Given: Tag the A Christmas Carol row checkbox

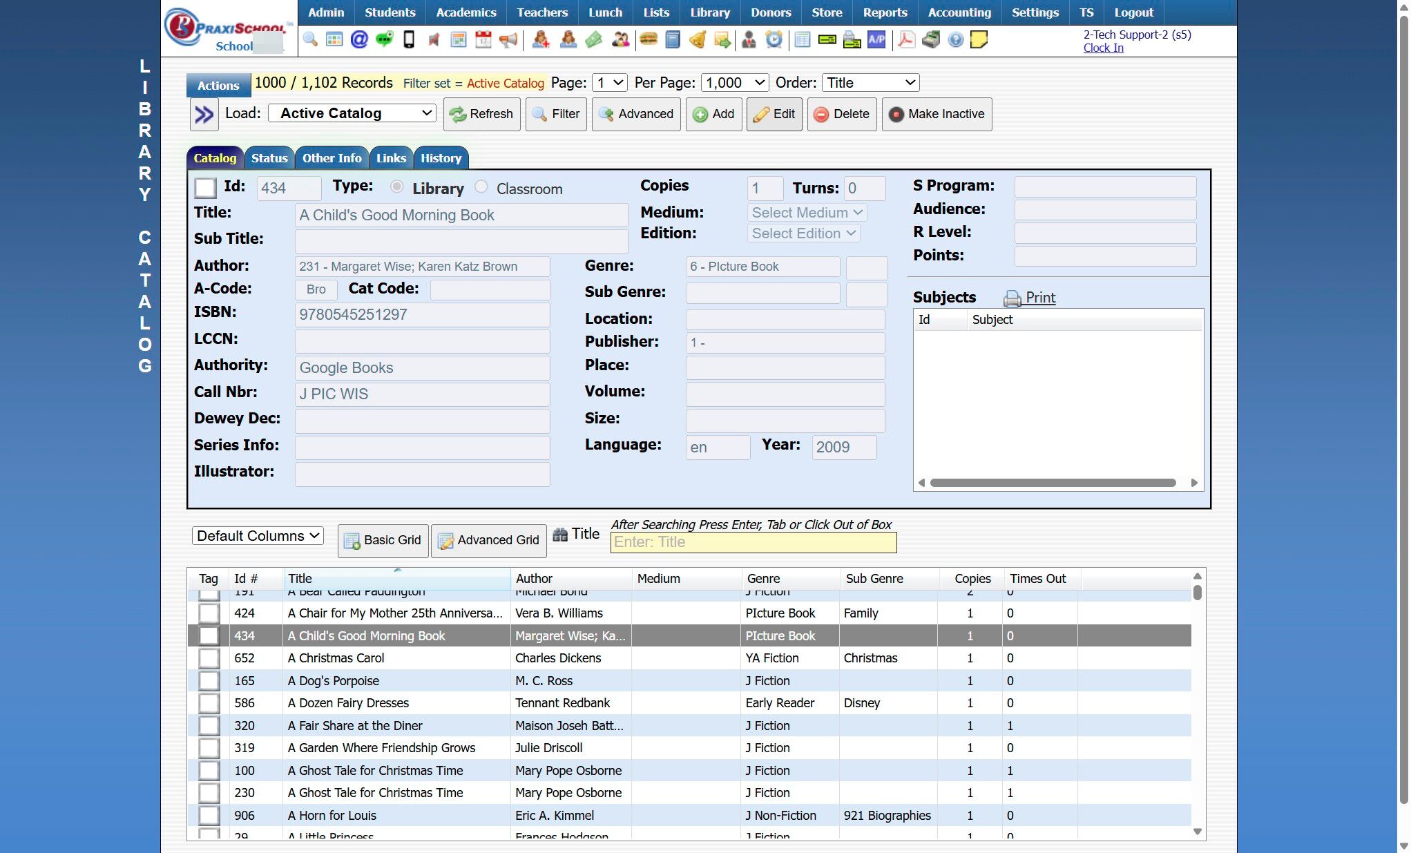Looking at the screenshot, I should [x=209, y=658].
